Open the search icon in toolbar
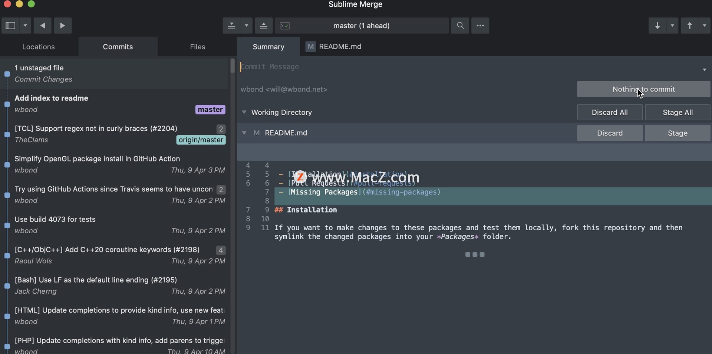712x354 pixels. tap(460, 26)
